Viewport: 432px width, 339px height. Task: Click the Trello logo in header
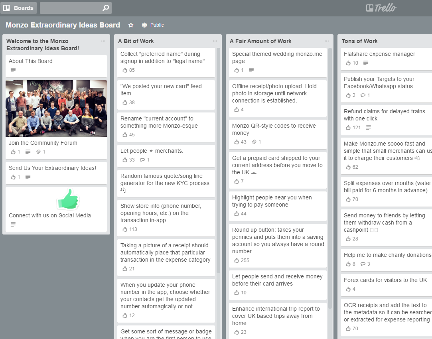point(381,8)
